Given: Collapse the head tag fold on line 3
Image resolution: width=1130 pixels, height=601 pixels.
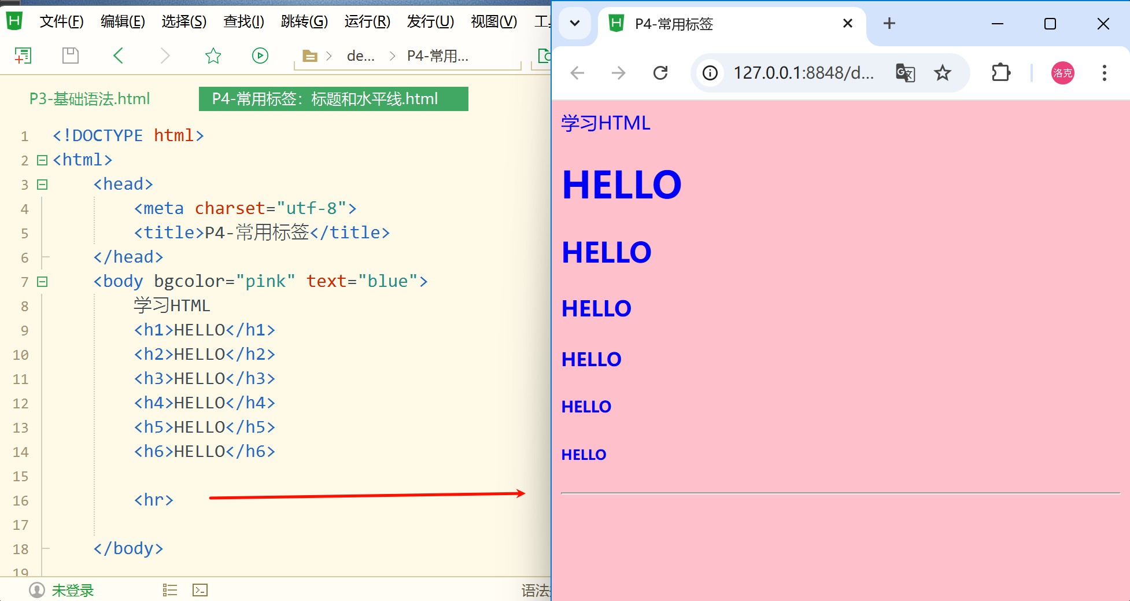Looking at the screenshot, I should [x=42, y=185].
